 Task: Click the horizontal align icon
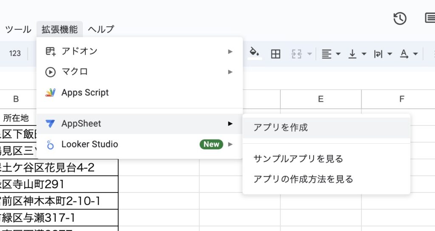coord(326,54)
